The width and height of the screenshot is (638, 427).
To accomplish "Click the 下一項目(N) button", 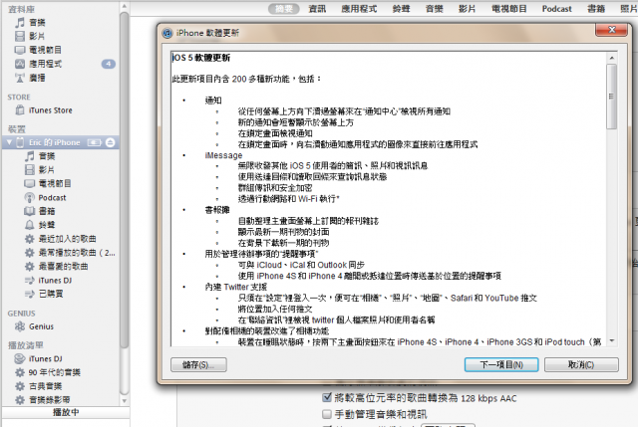I will coord(501,365).
